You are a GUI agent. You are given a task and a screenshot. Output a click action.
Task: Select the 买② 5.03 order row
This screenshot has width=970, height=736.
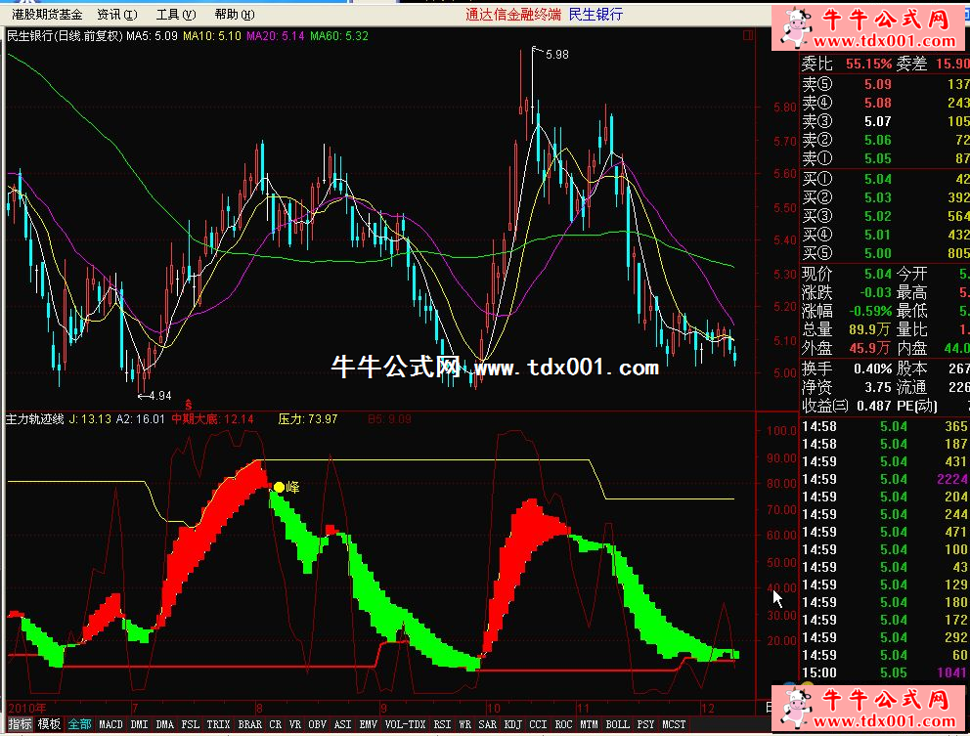pos(885,197)
